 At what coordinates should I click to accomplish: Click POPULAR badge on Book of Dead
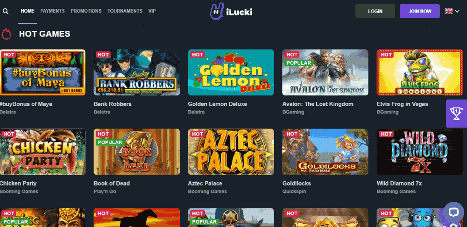click(110, 142)
